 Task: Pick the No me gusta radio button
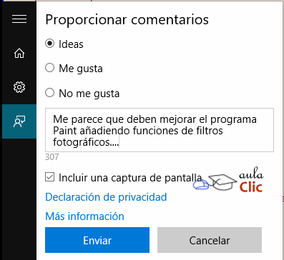50,92
